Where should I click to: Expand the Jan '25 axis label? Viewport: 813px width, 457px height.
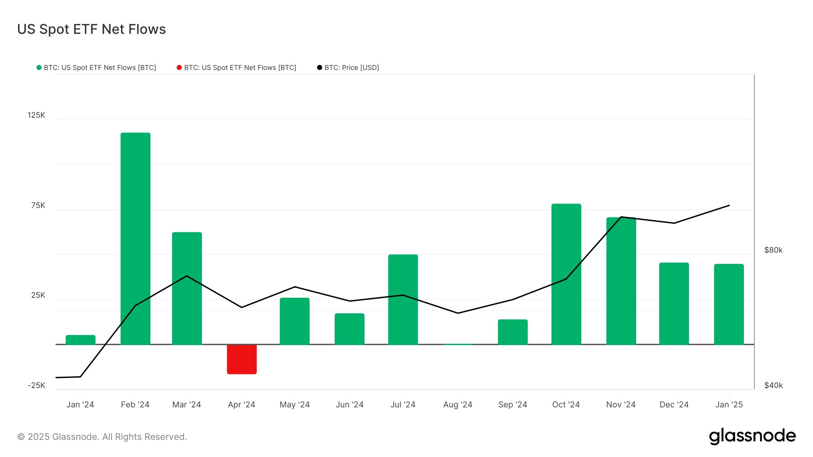pos(729,405)
